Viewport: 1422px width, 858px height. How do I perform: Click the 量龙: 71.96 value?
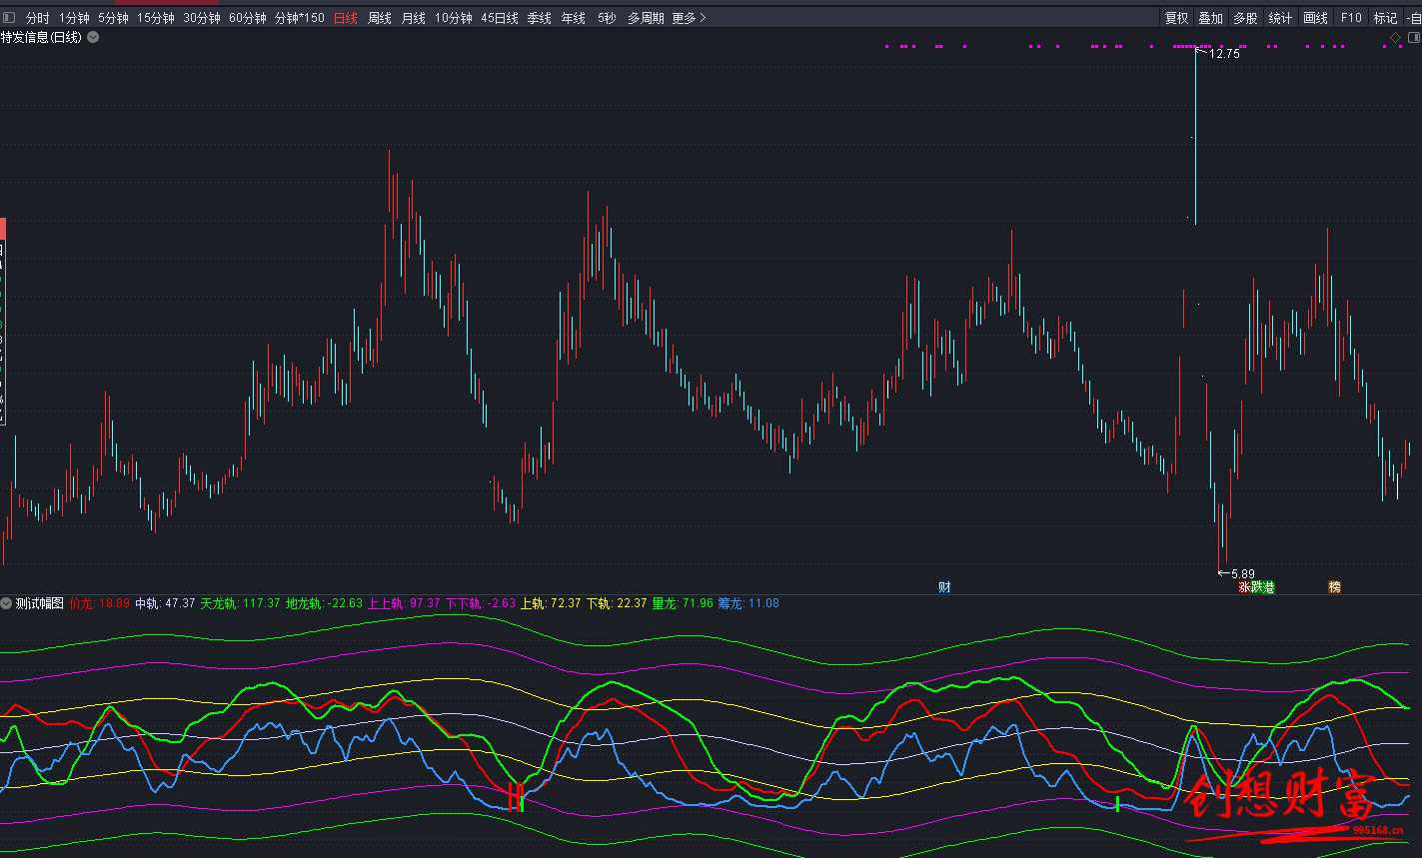683,603
